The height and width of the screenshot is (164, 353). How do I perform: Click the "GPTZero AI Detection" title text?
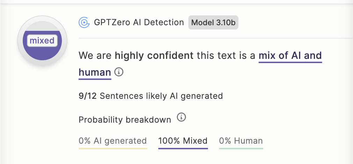point(139,23)
